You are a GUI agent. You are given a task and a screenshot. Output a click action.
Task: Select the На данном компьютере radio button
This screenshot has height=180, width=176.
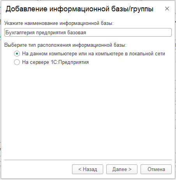coord(17,54)
